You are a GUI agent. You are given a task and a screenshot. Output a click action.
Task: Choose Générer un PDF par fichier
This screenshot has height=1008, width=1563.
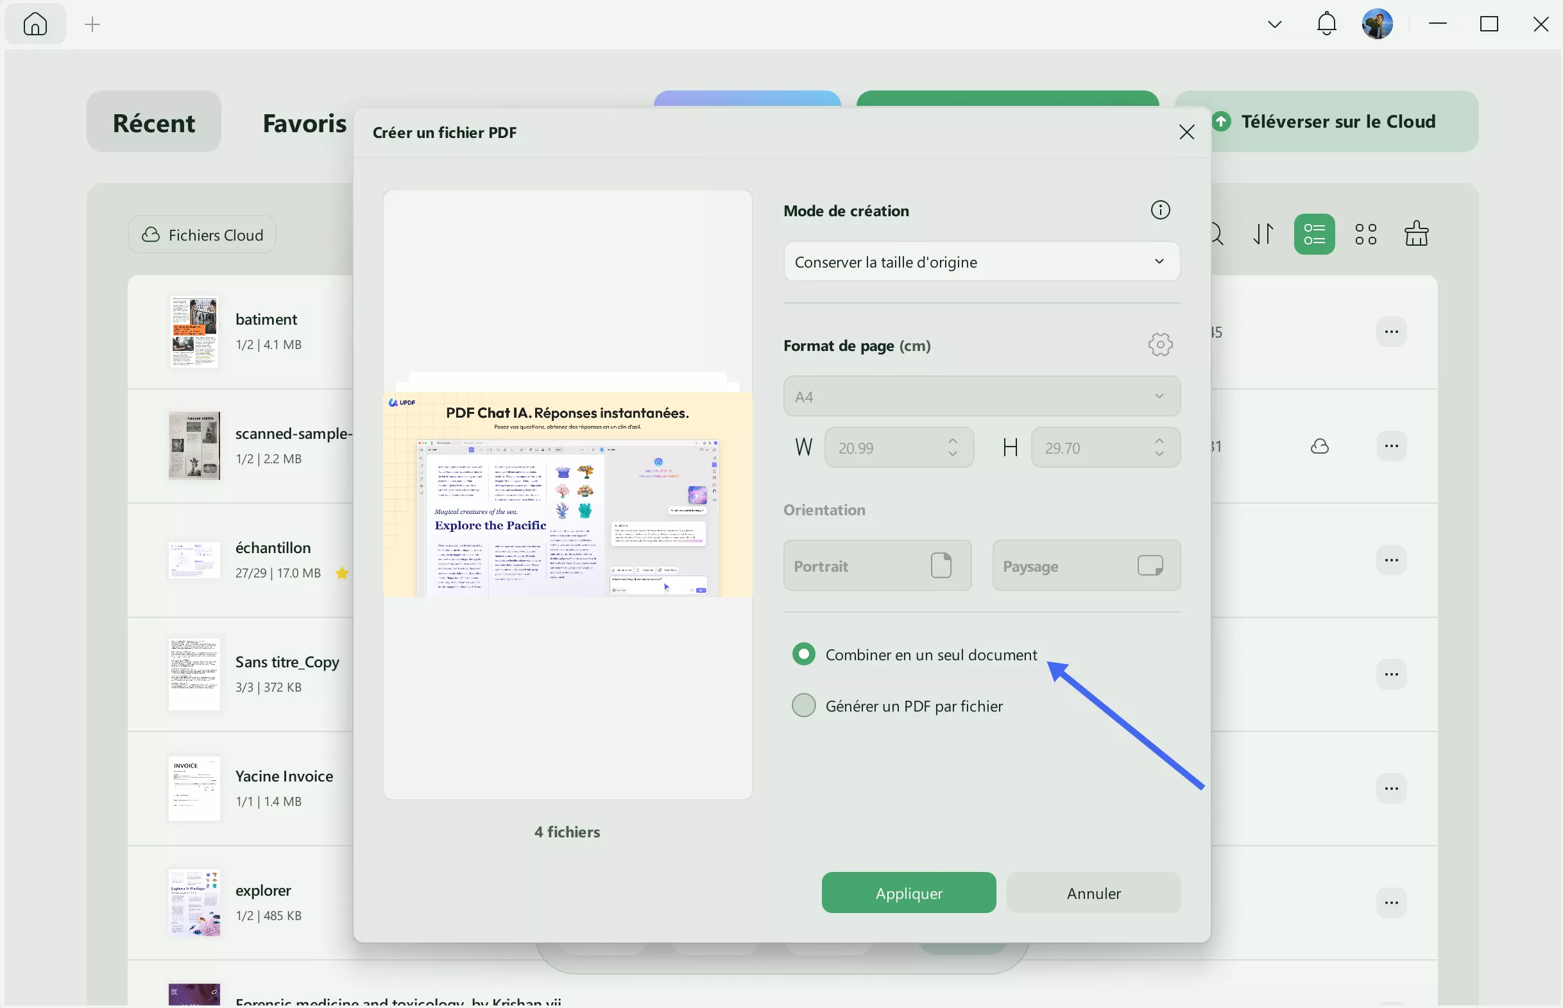pos(804,705)
